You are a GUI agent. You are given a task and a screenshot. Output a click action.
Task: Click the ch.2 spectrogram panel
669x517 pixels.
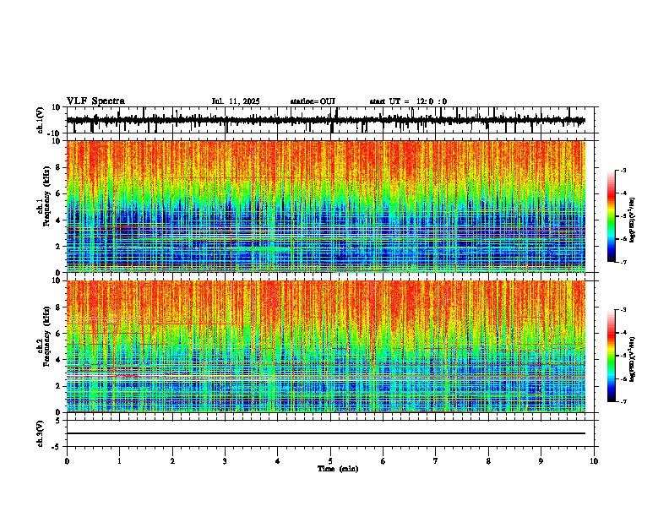pos(325,346)
